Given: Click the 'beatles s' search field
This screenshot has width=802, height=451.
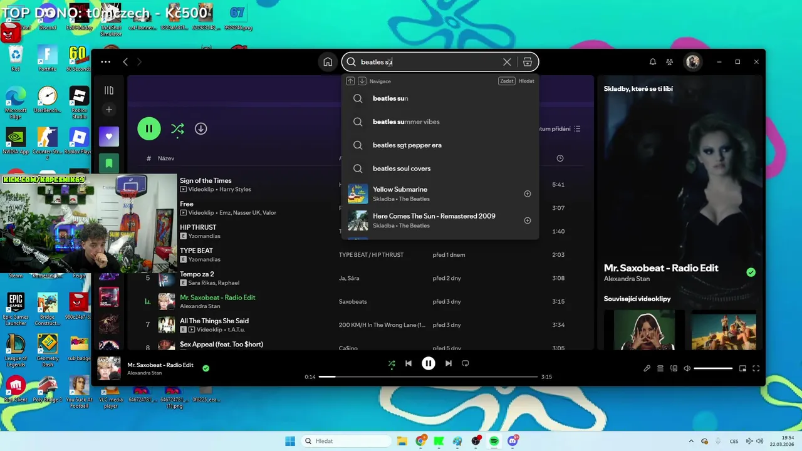Looking at the screenshot, I should pyautogui.click(x=429, y=62).
